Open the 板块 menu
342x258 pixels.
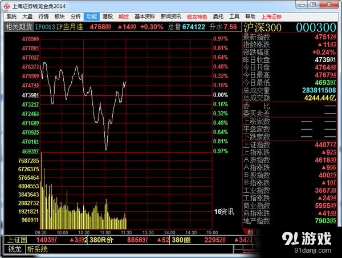(x=59, y=17)
